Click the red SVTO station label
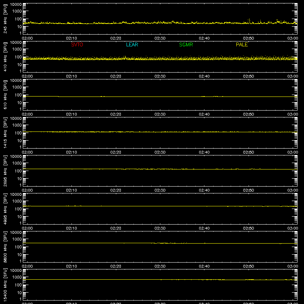The image size is (304, 304). pyautogui.click(x=77, y=44)
